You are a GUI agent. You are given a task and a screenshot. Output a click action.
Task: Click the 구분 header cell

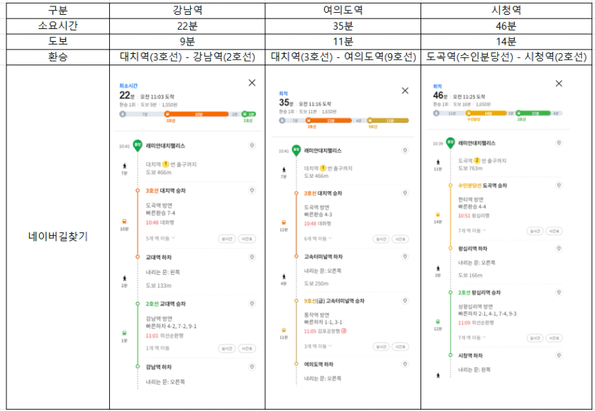click(57, 10)
